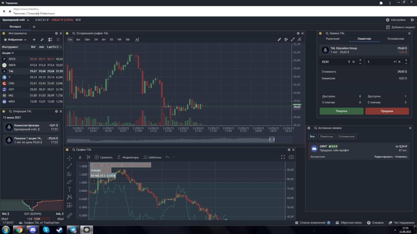Click Редактировать on GRNT order

[383, 157]
